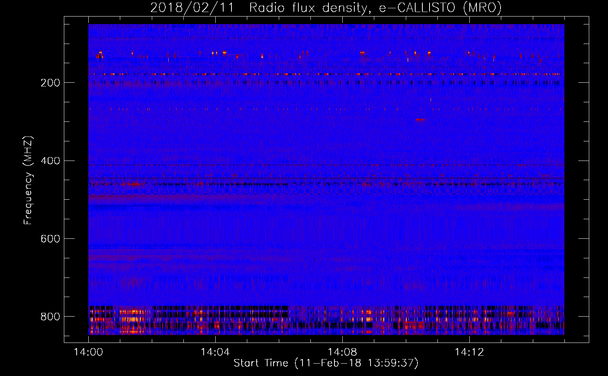
Task: Click the 14:12 time tick label
Action: pyautogui.click(x=469, y=352)
